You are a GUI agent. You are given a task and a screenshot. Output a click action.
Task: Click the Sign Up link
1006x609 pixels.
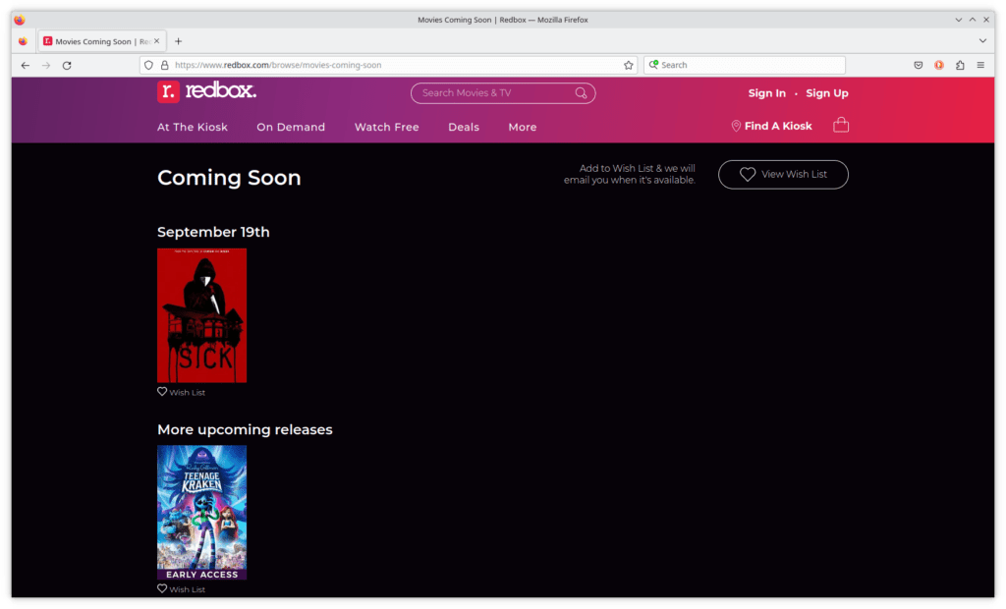pos(827,93)
